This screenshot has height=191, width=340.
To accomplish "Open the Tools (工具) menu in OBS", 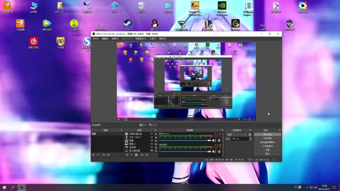I will [x=153, y=39].
